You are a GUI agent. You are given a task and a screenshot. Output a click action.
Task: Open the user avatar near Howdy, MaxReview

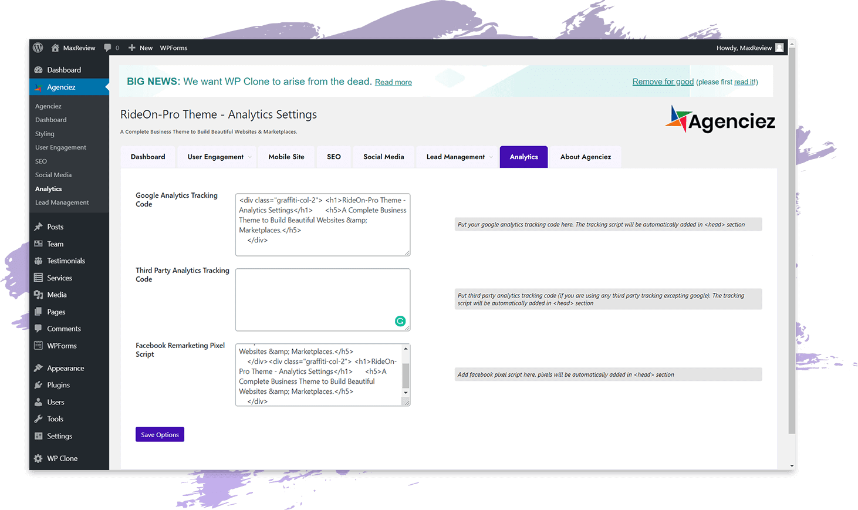pyautogui.click(x=779, y=48)
